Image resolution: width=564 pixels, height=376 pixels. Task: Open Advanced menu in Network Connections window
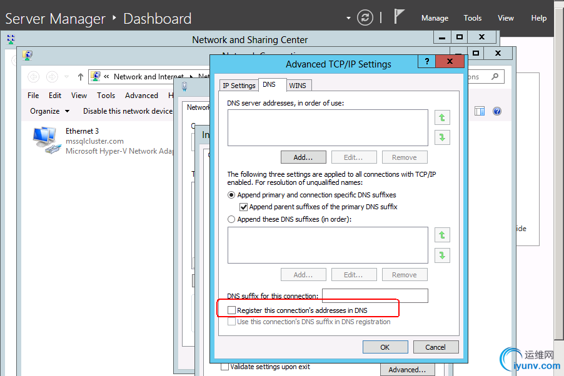141,96
